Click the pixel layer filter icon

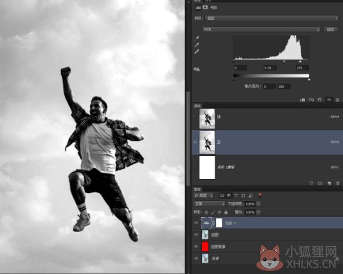pos(221,195)
